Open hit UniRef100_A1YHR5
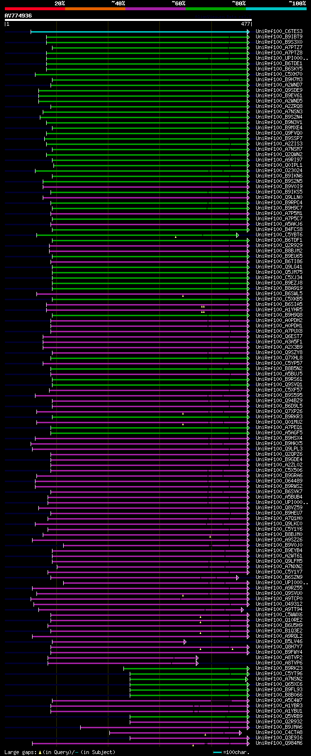 point(278,310)
